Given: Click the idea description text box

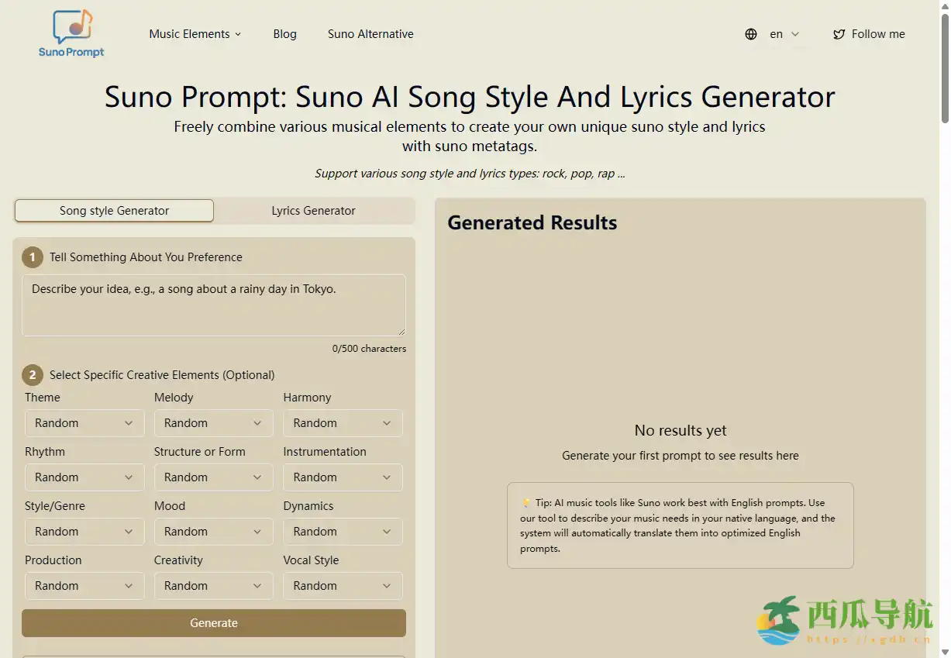Looking at the screenshot, I should tap(213, 305).
